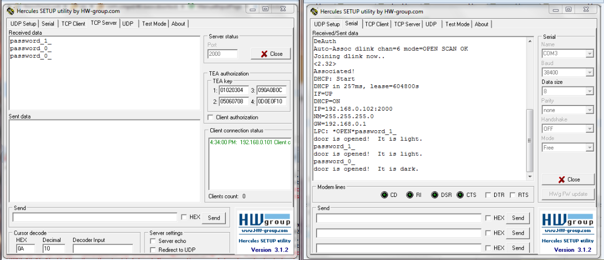Click the TCP Server Send text field
The width and height of the screenshot is (604, 260).
[95, 217]
